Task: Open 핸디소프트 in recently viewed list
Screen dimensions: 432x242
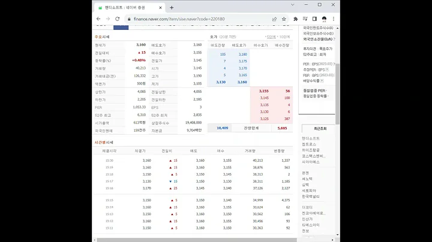Action: 311,138
